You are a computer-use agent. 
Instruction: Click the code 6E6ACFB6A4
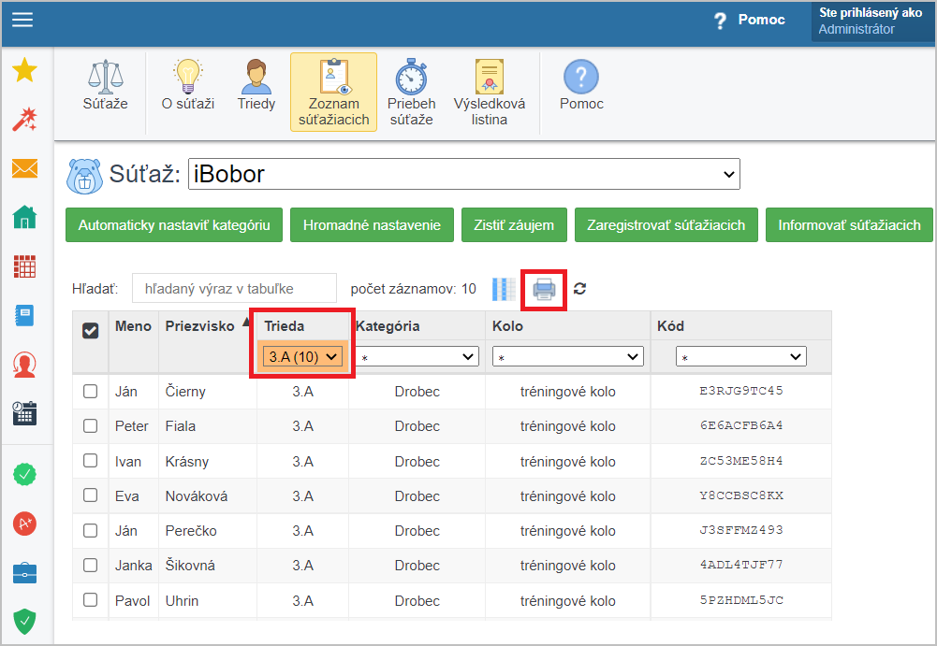coord(741,425)
